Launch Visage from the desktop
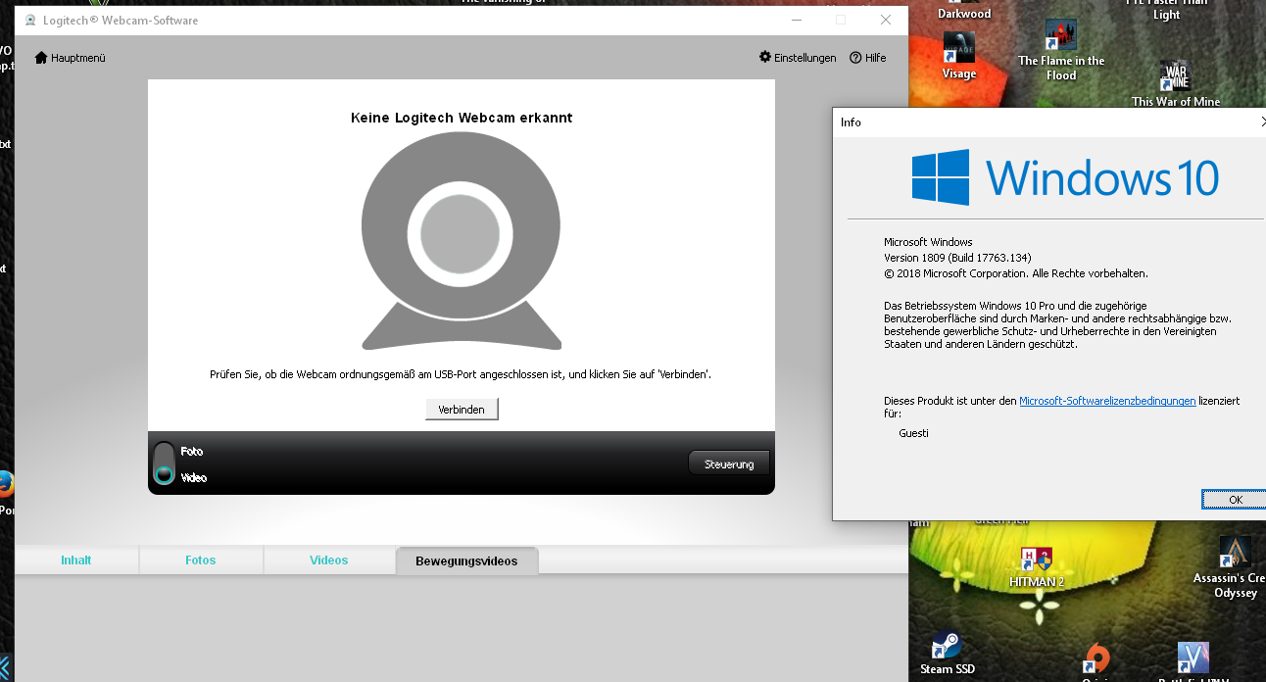Screen dimensions: 1266x682 [x=957, y=47]
